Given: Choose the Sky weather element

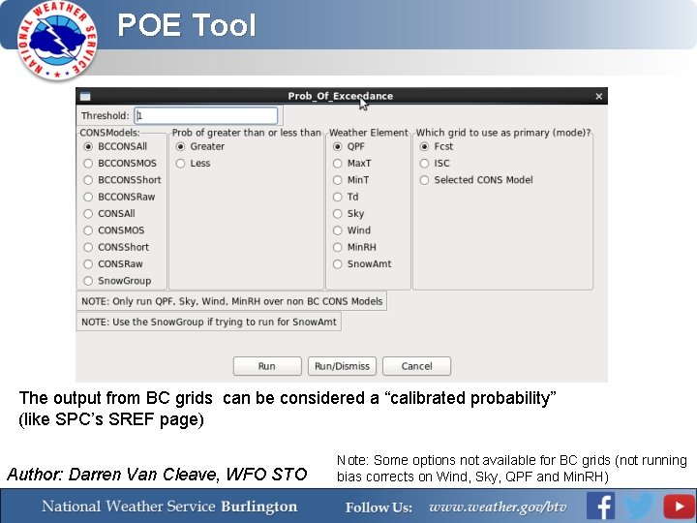Looking at the screenshot, I should click(348, 213).
